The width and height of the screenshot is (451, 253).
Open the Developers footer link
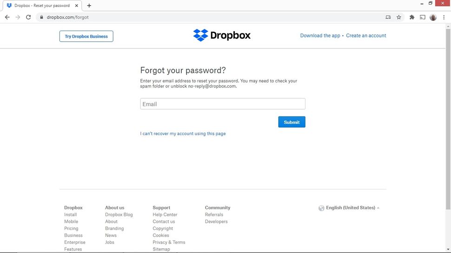point(216,221)
